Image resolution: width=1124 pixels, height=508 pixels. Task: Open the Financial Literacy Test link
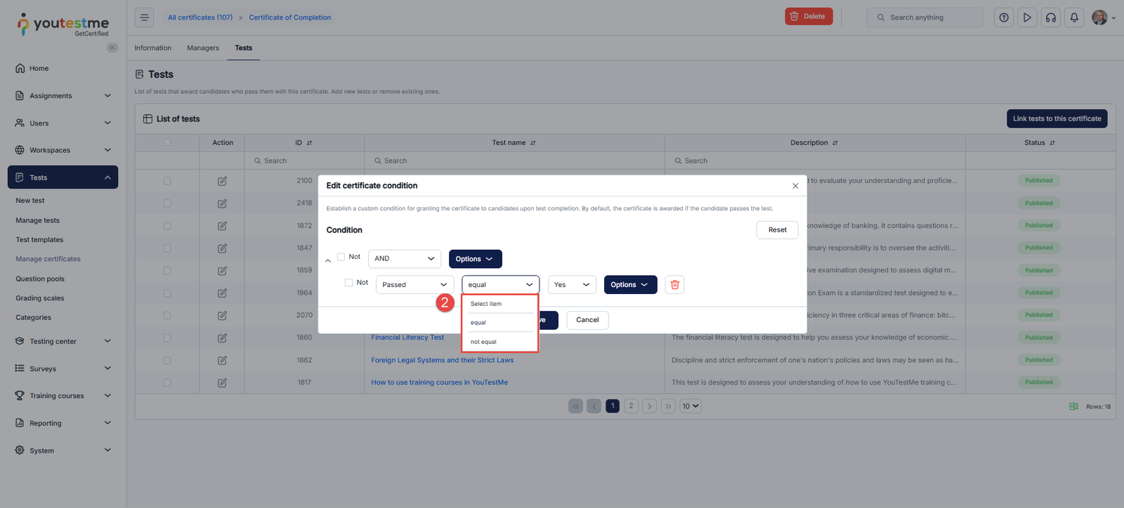click(407, 337)
